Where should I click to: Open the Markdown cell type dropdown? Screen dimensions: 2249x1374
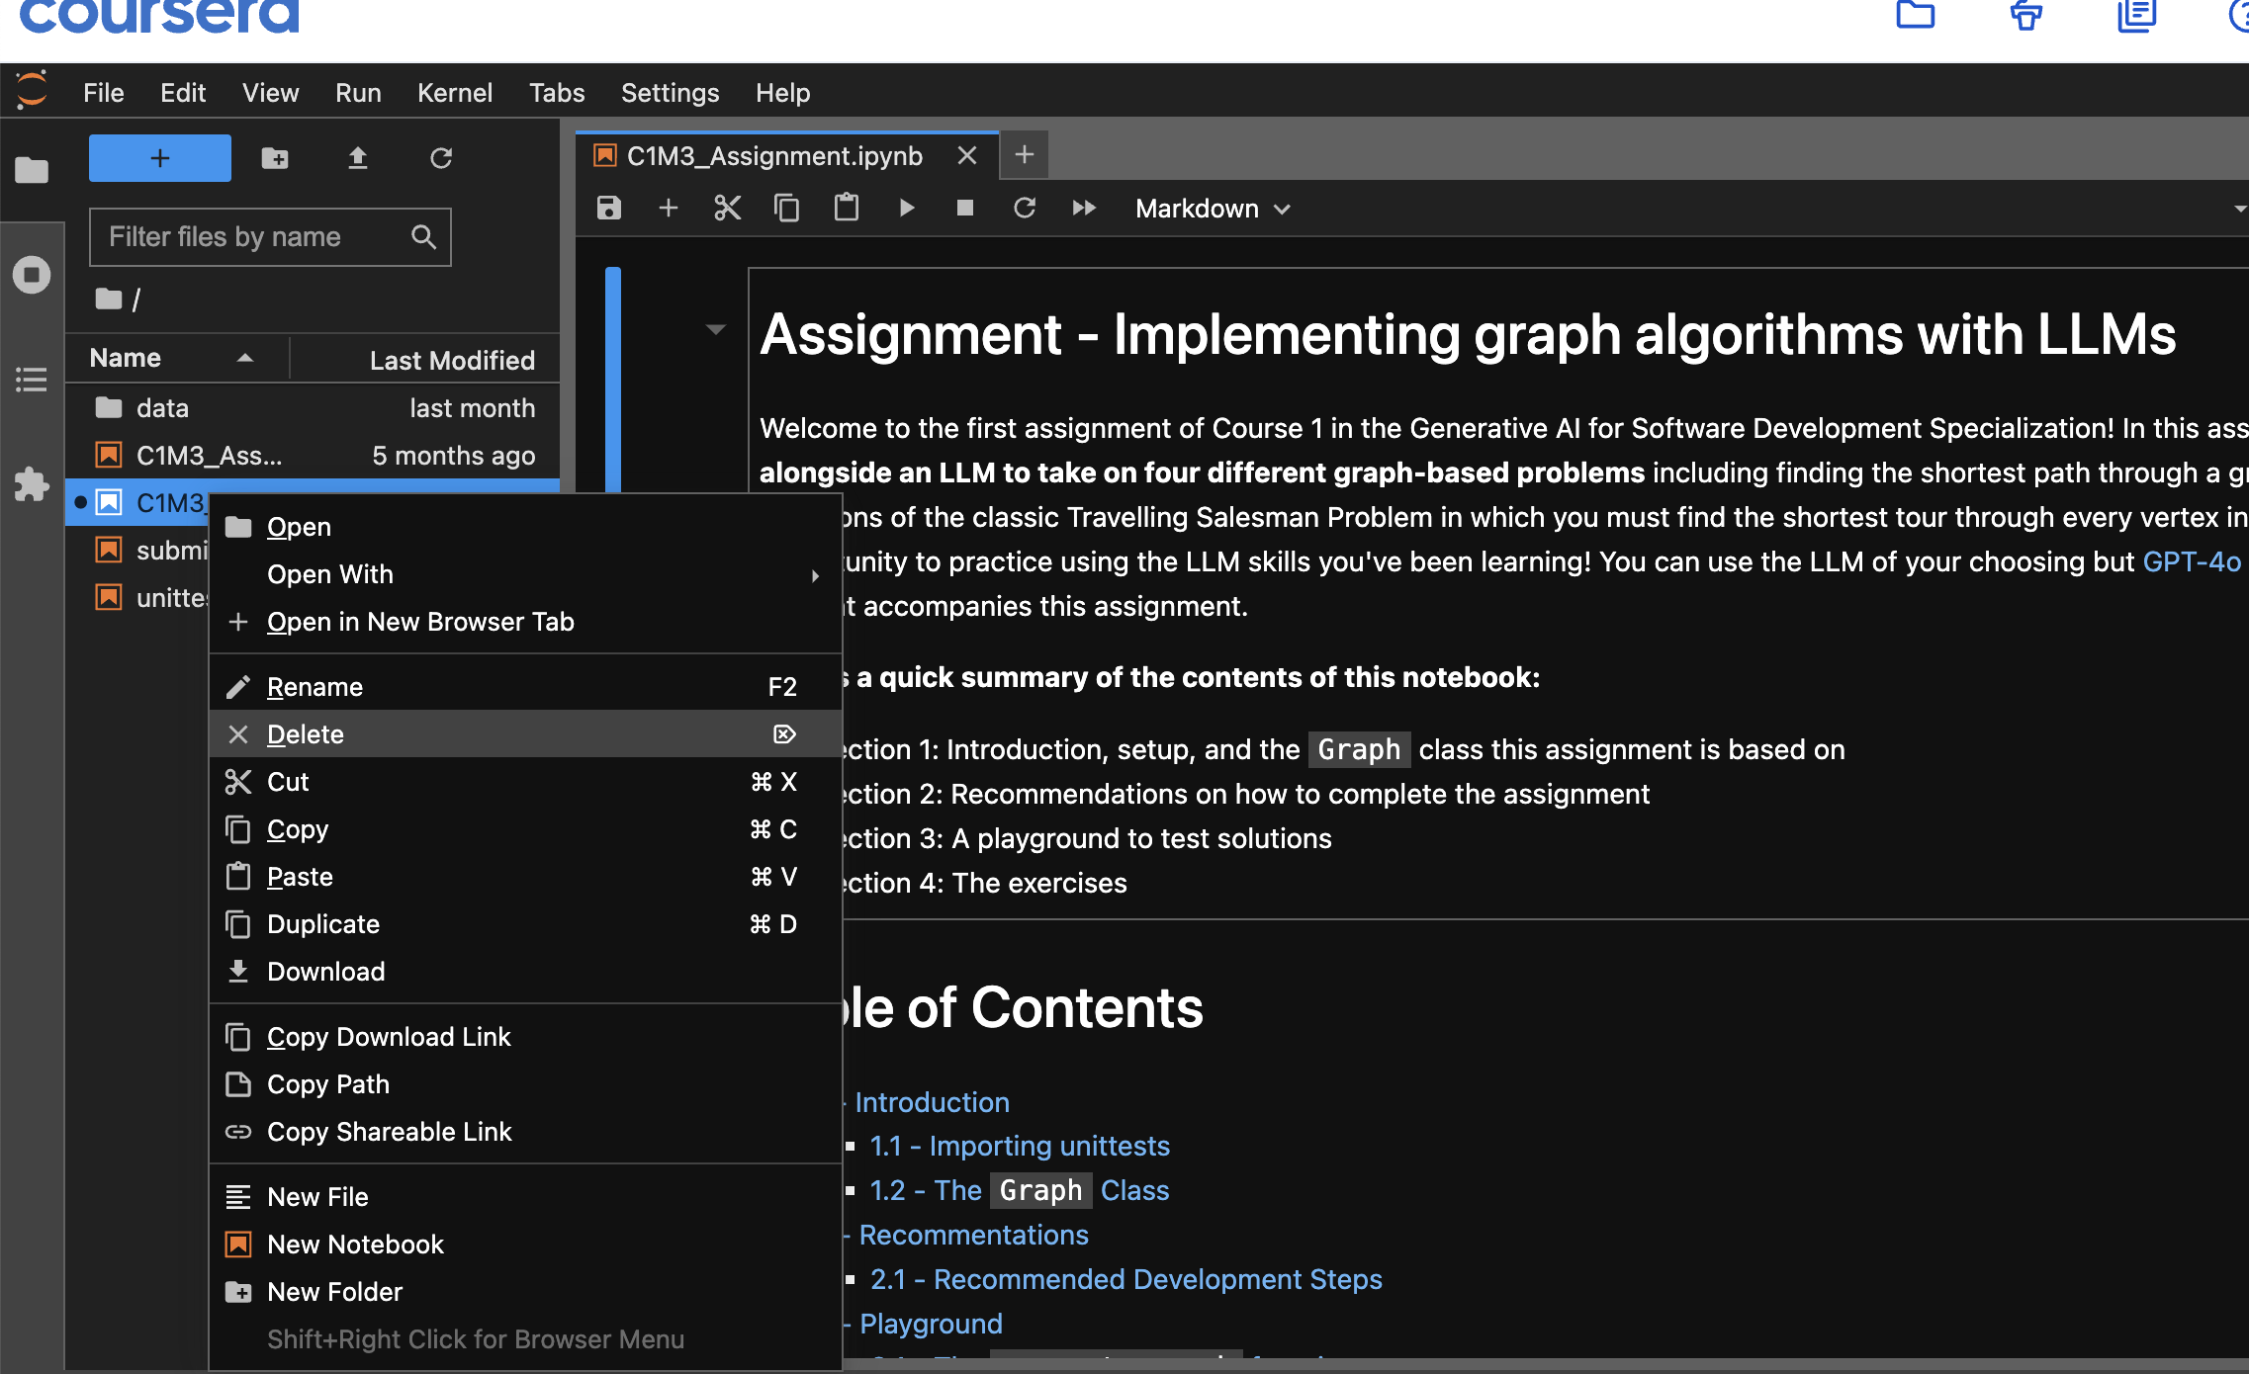click(1213, 209)
